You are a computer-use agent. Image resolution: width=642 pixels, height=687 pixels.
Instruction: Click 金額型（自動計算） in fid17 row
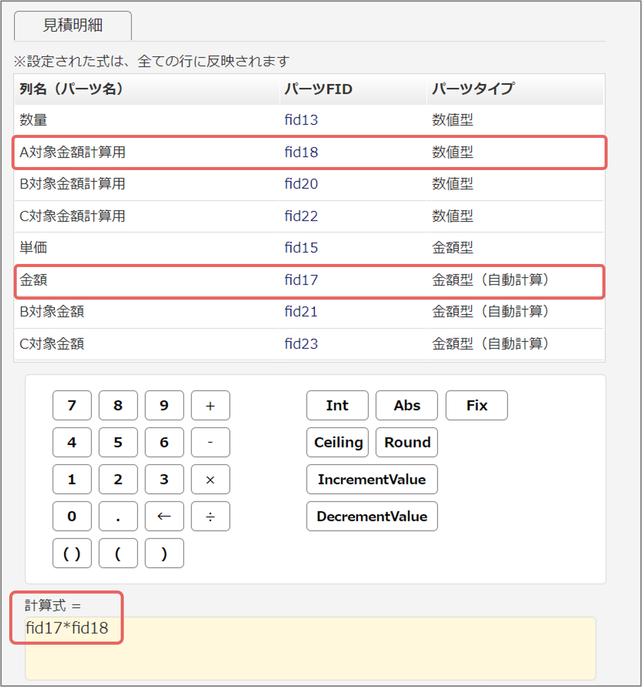pos(490,280)
